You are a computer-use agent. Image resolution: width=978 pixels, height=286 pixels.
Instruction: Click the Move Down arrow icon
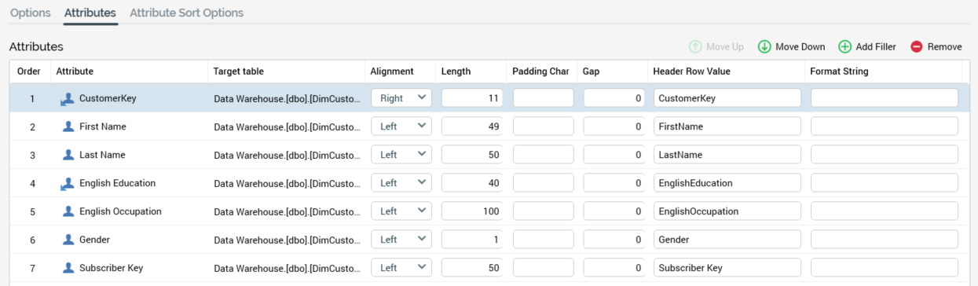[x=764, y=46]
